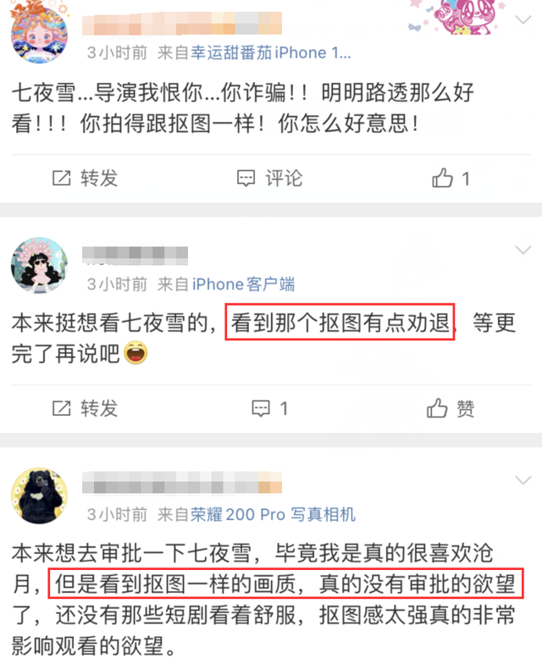Like the first post with the thumbs-up icon
Image resolution: width=542 pixels, height=664 pixels.
point(442,178)
